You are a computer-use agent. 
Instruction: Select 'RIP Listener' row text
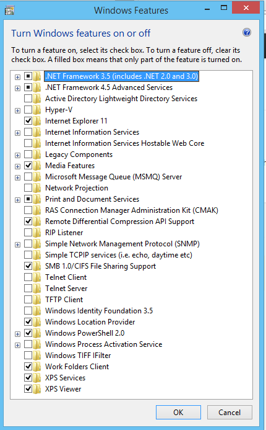[64, 233]
